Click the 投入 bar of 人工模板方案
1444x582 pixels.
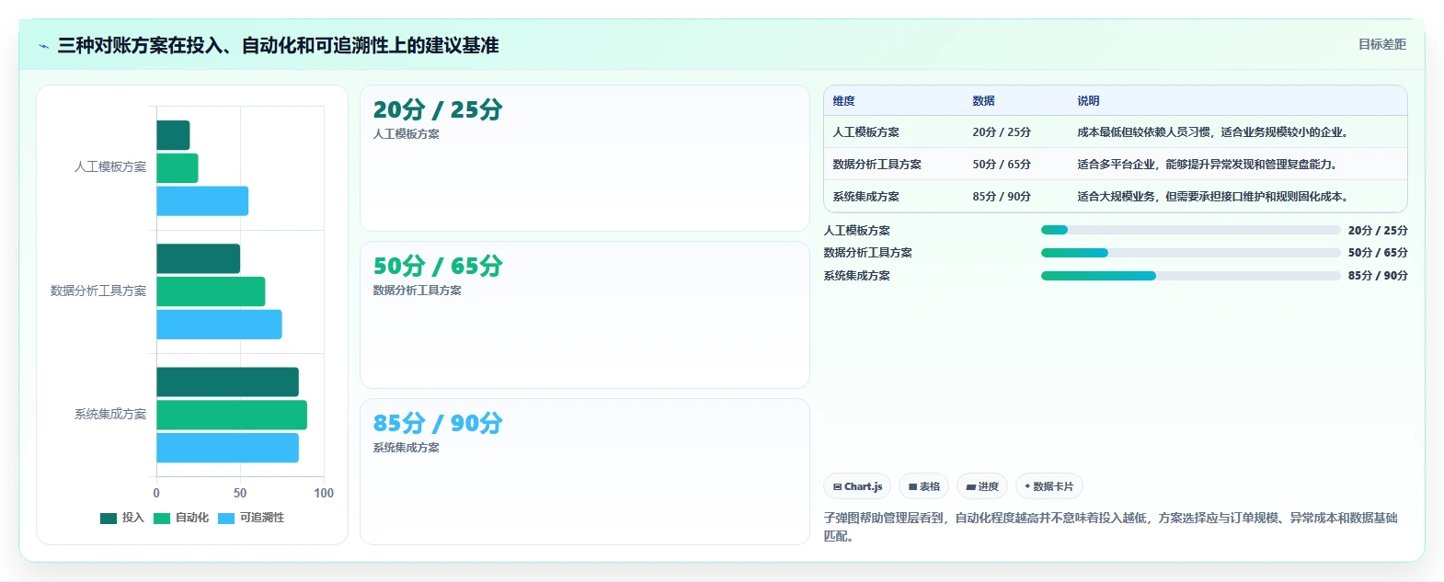point(173,135)
